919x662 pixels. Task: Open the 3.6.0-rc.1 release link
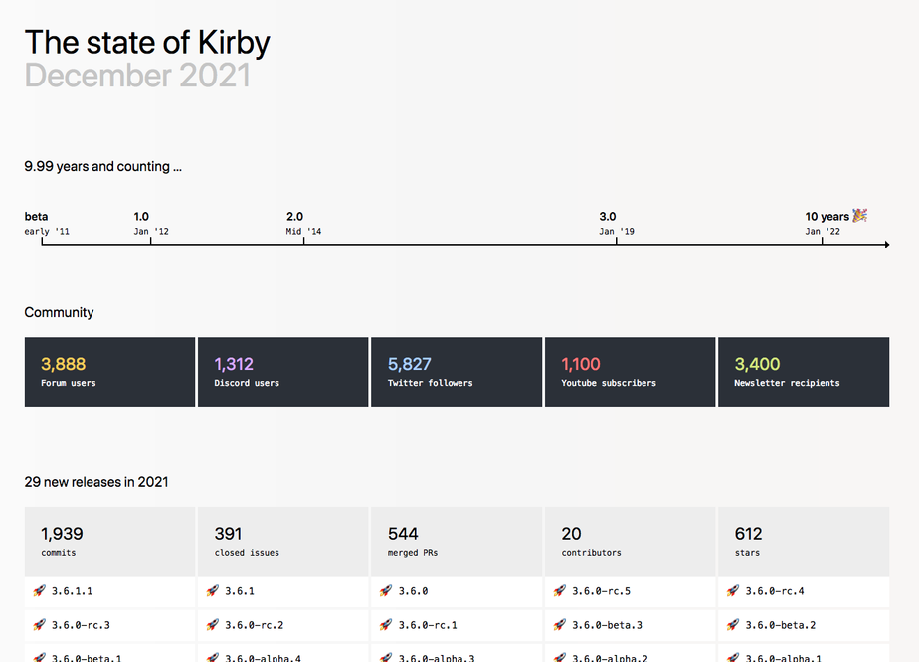click(427, 625)
